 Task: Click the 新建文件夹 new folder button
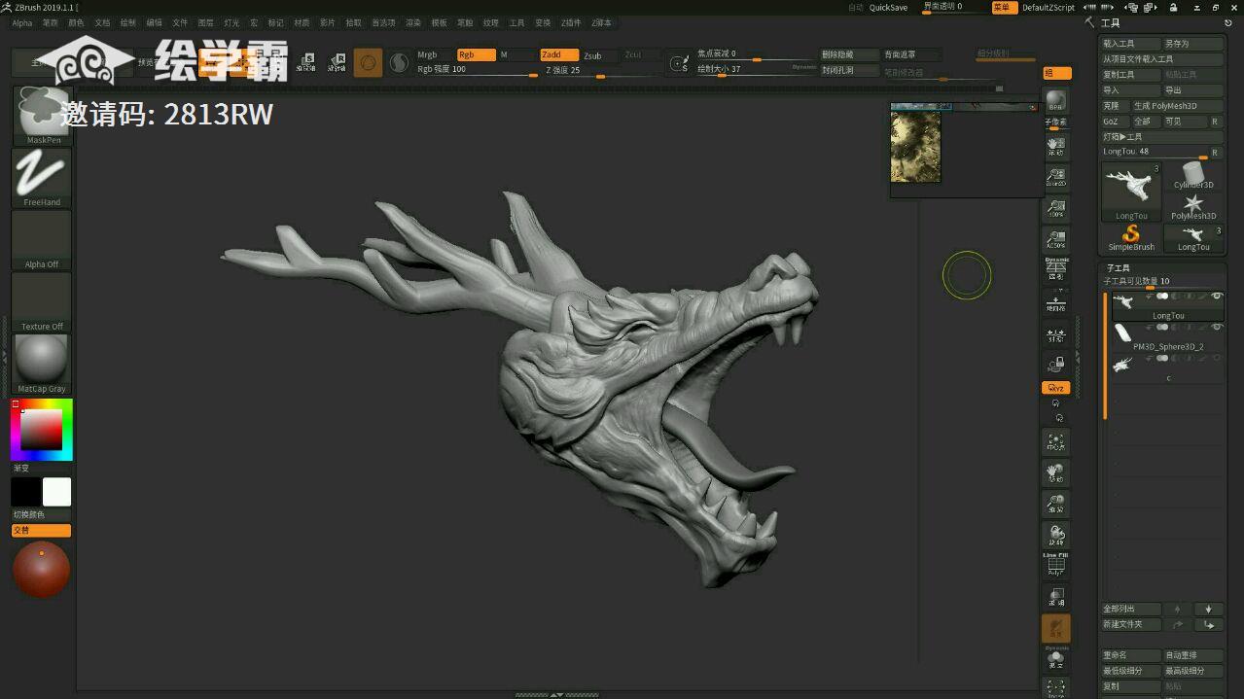[1131, 625]
